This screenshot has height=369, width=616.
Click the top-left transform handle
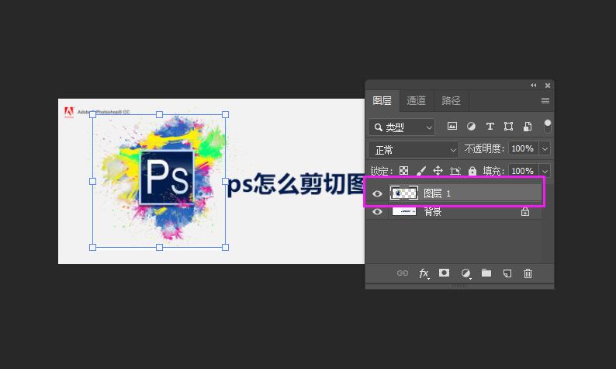93,114
